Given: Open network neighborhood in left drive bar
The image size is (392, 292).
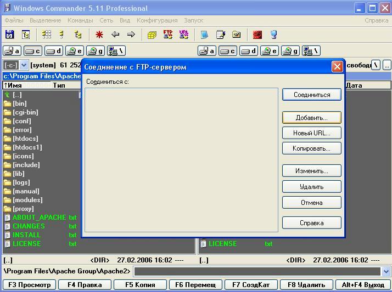Looking at the screenshot, I should pos(116,51).
